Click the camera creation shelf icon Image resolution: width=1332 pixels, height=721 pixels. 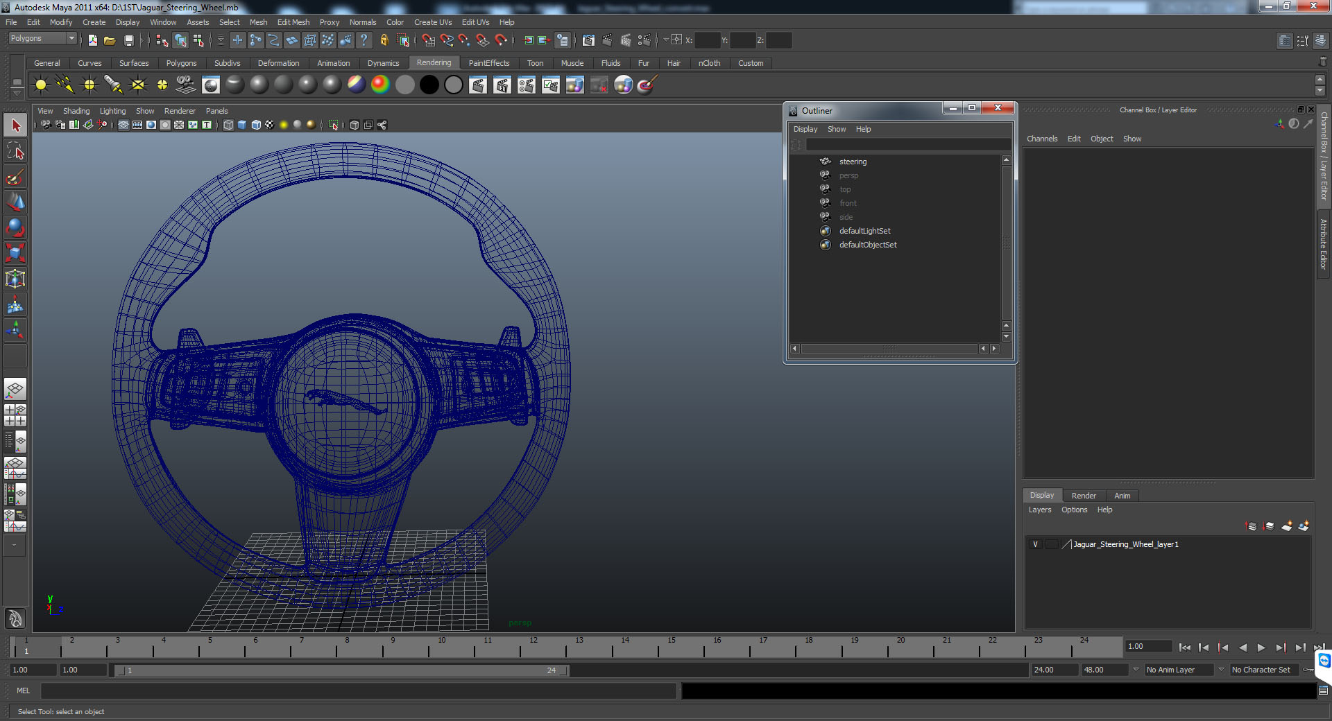click(x=186, y=85)
